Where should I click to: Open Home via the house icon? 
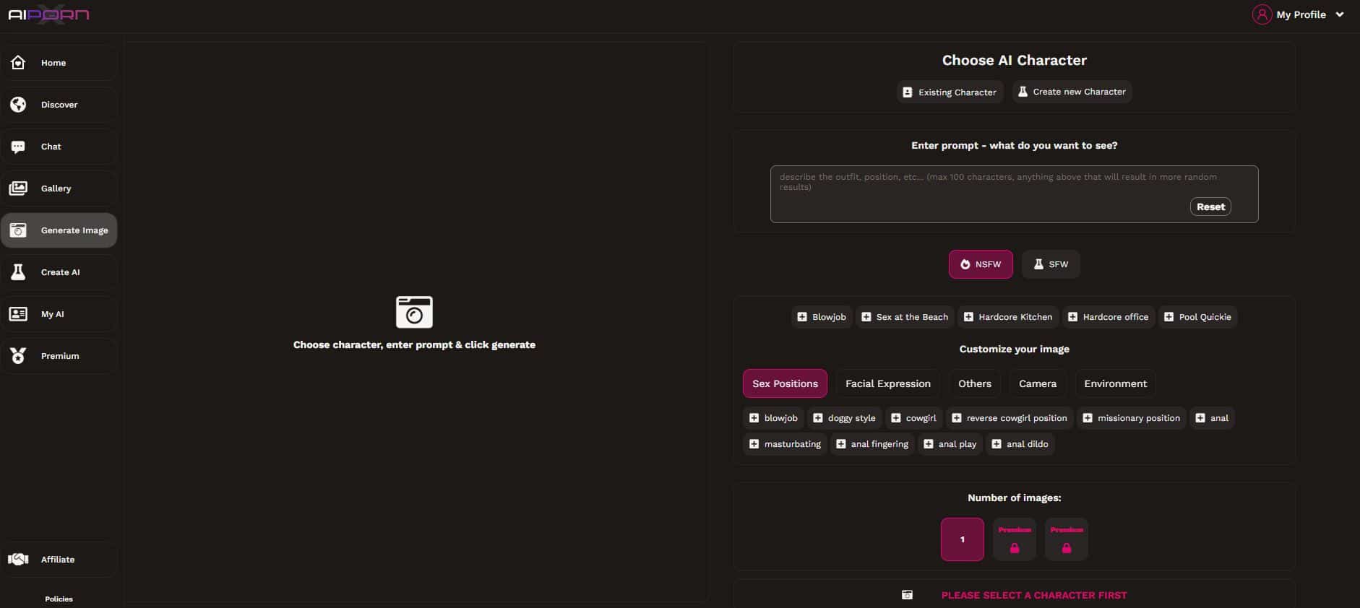(18, 63)
